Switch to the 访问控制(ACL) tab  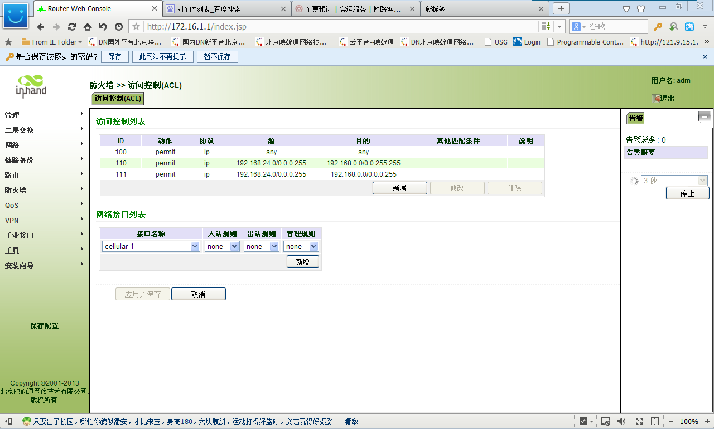coord(117,98)
